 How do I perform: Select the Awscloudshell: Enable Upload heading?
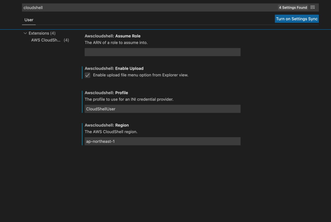(114, 68)
